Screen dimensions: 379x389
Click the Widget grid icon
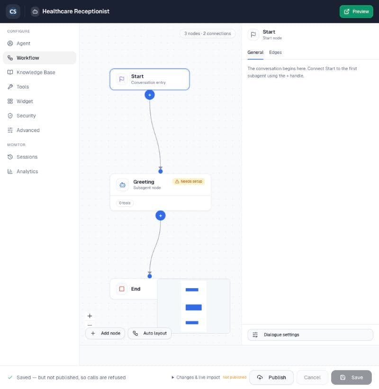tap(10, 101)
